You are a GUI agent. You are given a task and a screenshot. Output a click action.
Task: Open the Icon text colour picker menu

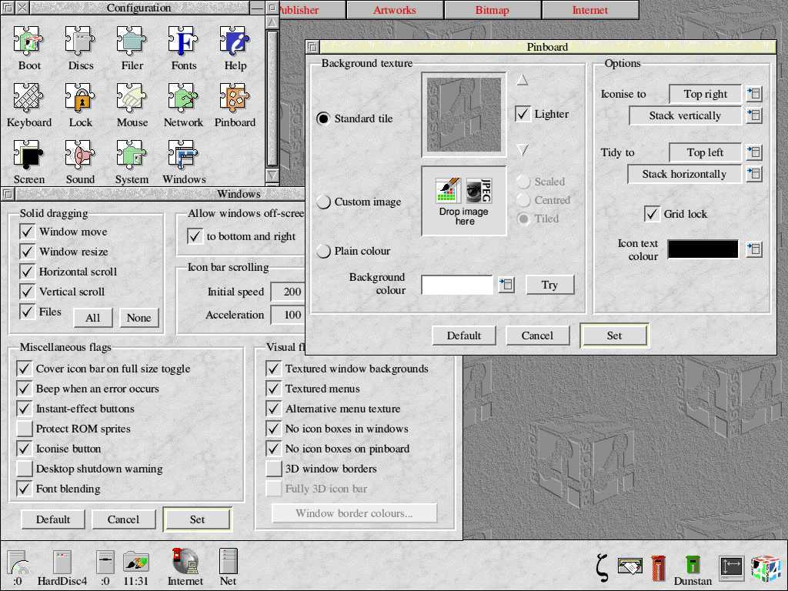(x=754, y=249)
